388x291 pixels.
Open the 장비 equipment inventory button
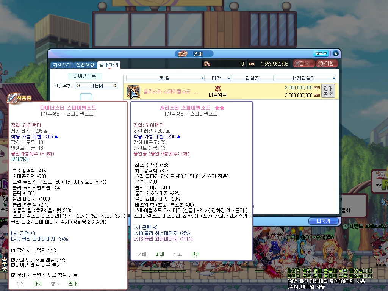(x=304, y=64)
